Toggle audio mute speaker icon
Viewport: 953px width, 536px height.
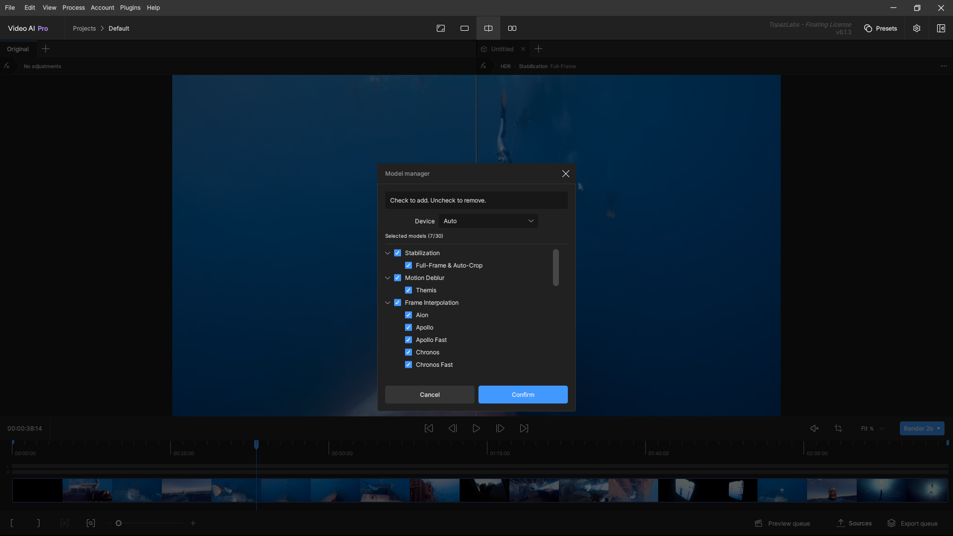815,428
